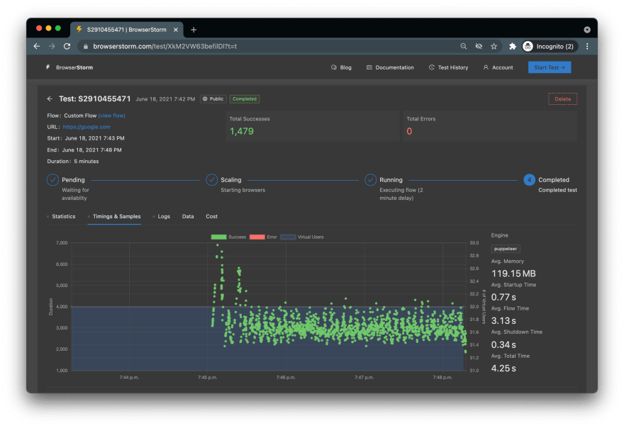The width and height of the screenshot is (624, 428).
Task: Toggle the red Error legend swatch
Action: pos(257,237)
